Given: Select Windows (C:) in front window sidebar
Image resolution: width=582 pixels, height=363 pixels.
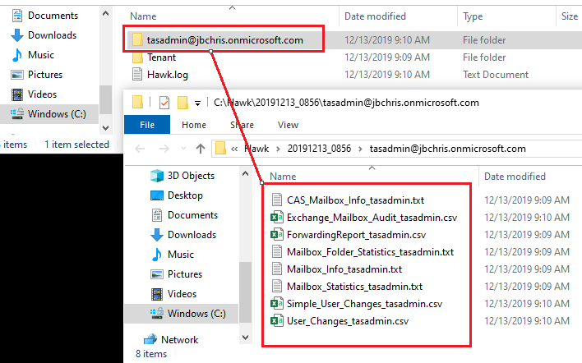Looking at the screenshot, I should tap(181, 314).
